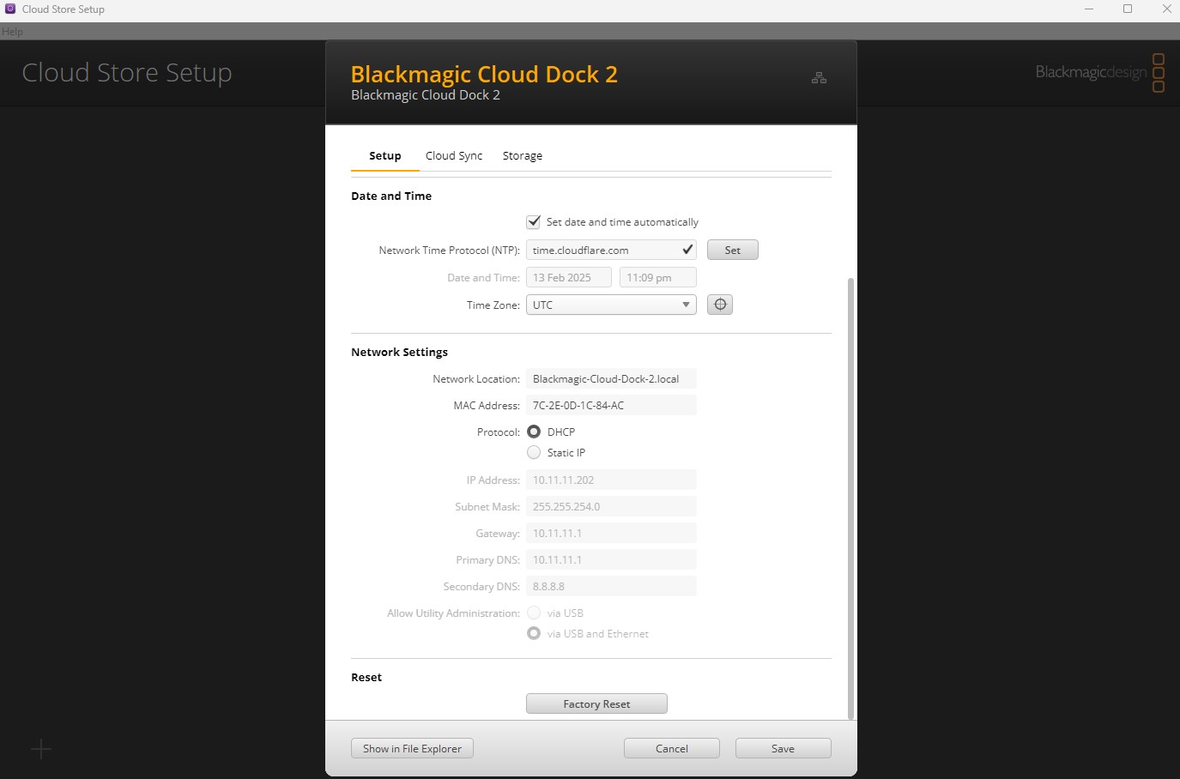Maximize the Cloud Store Setup window
This screenshot has height=779, width=1180.
coord(1128,9)
